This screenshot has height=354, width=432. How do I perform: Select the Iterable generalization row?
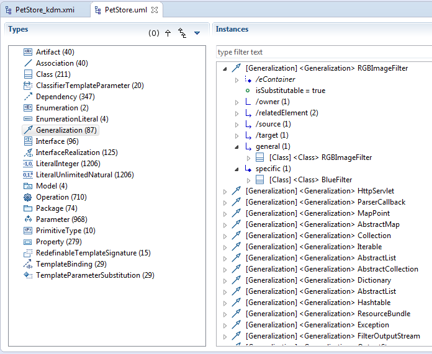tap(314, 247)
